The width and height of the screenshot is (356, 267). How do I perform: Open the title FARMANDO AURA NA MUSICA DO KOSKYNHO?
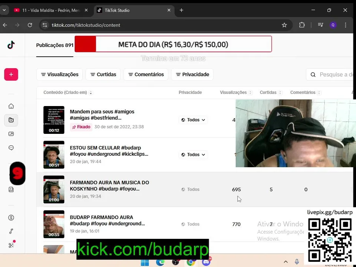[x=109, y=185]
